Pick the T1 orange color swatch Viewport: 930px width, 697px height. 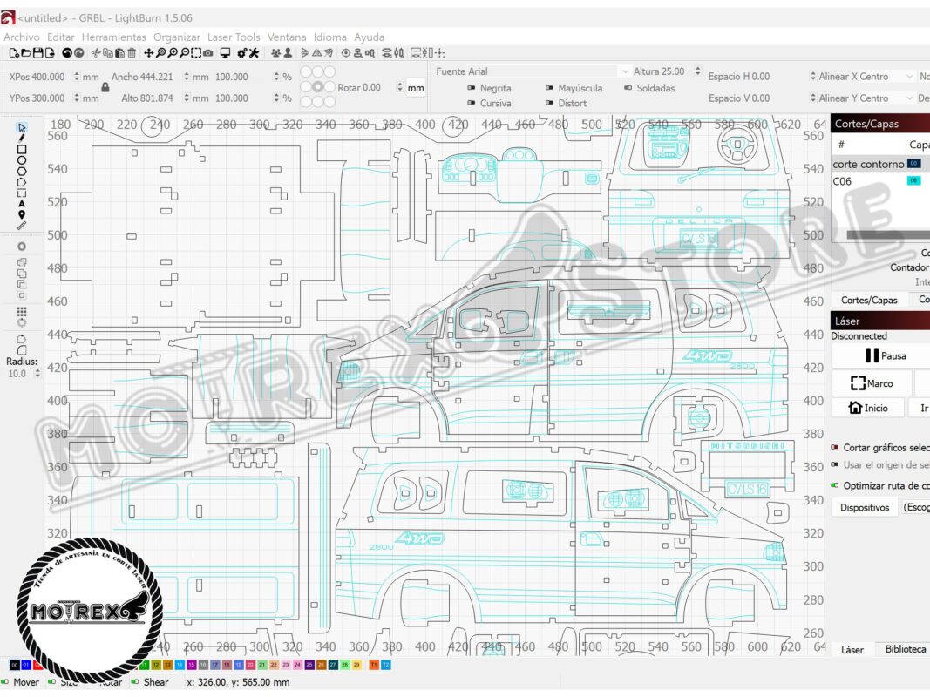click(x=374, y=665)
